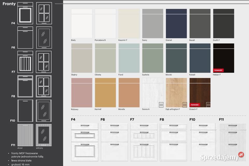The image size is (249, 166).
Task: Select the Granat navy color swatch
Action: click(176, 24)
